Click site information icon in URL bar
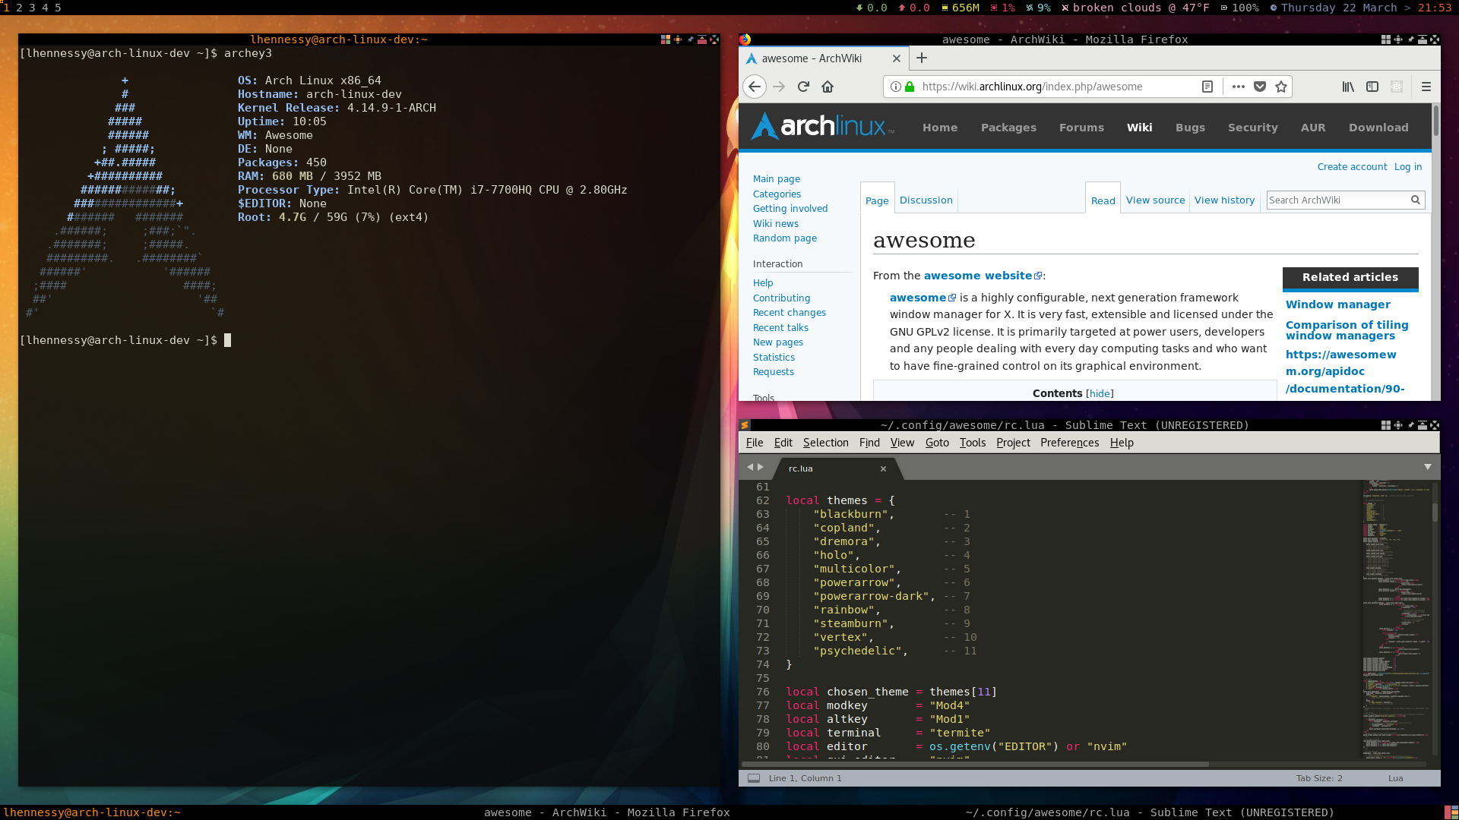The height and width of the screenshot is (820, 1459). [896, 87]
